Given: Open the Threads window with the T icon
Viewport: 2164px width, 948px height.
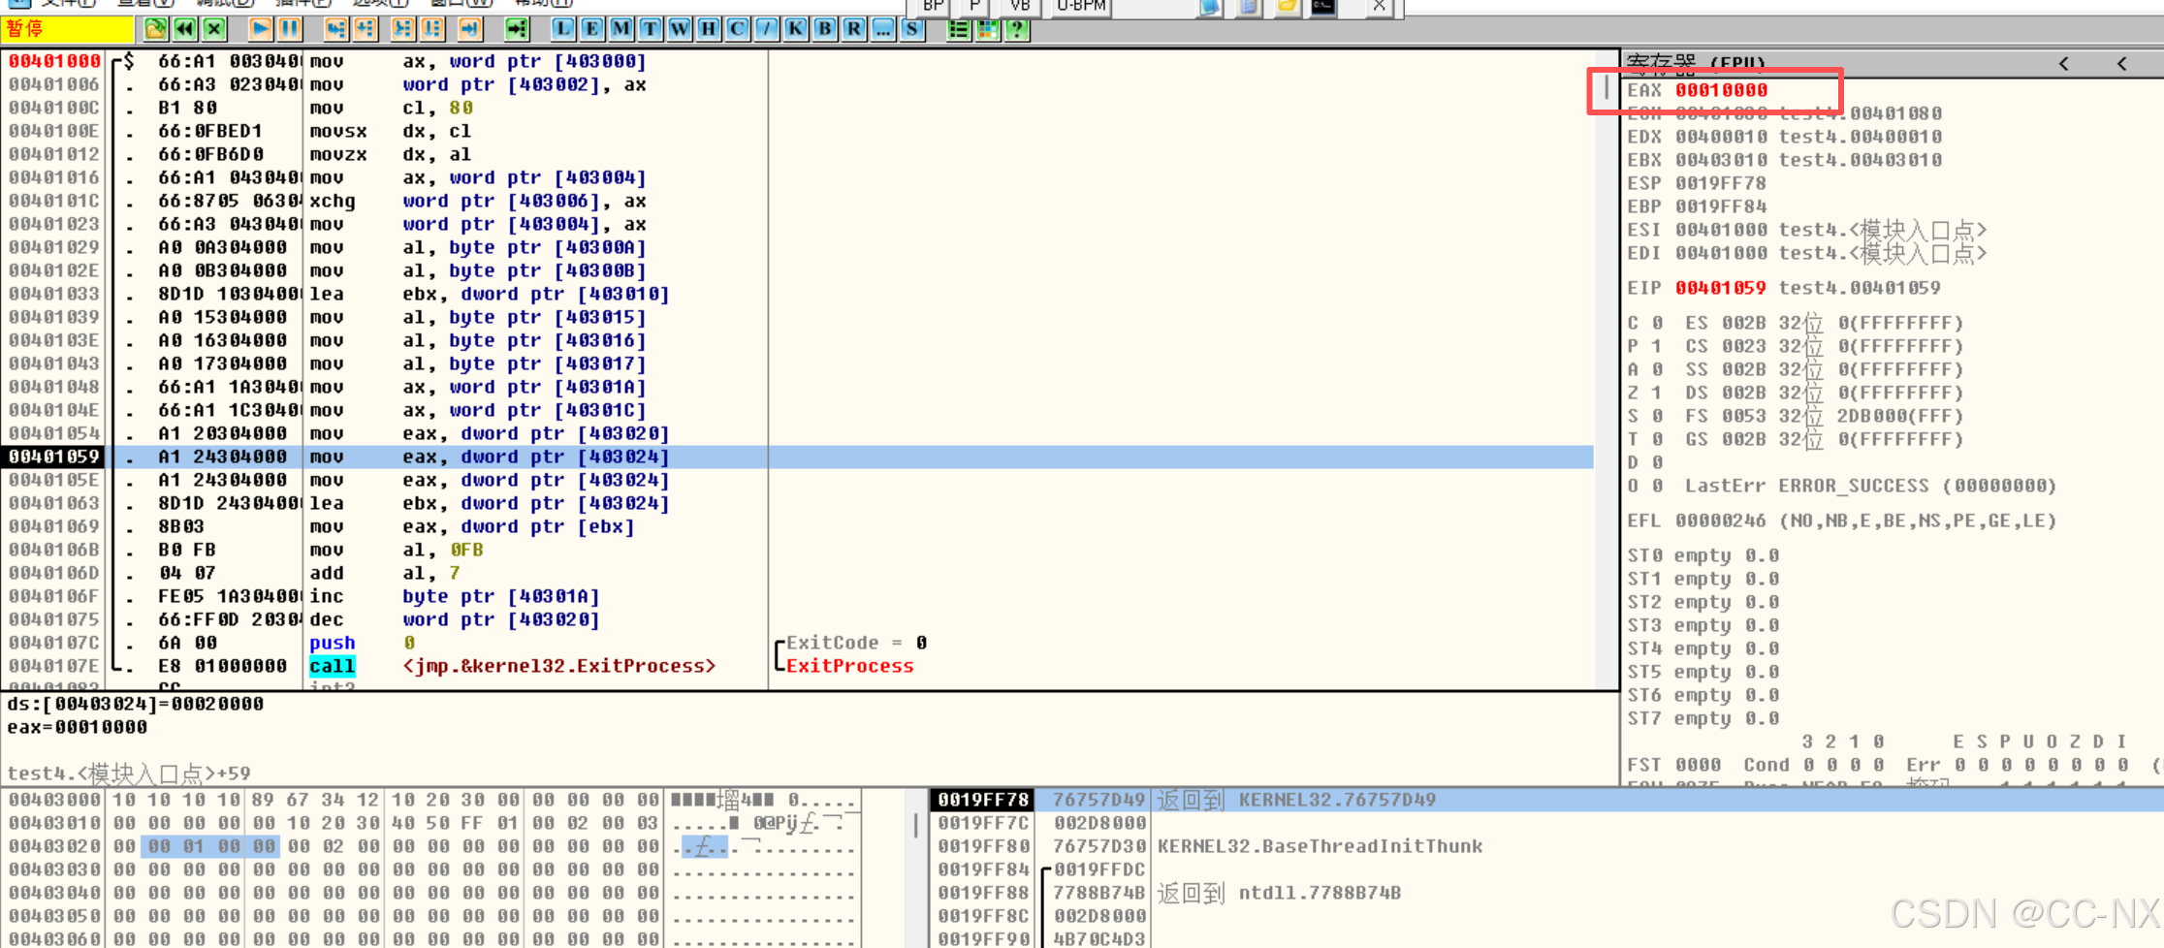Looking at the screenshot, I should click(x=651, y=29).
